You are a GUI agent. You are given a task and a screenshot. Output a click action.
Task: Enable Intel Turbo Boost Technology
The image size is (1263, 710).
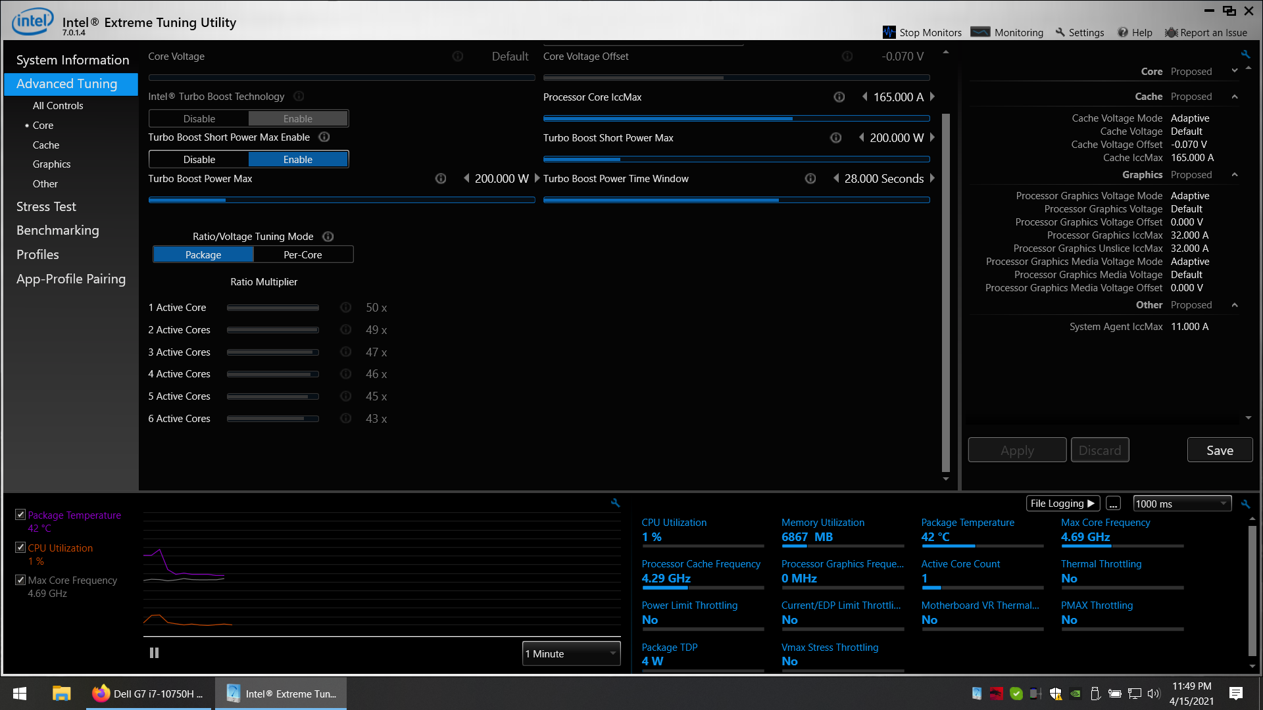(298, 118)
